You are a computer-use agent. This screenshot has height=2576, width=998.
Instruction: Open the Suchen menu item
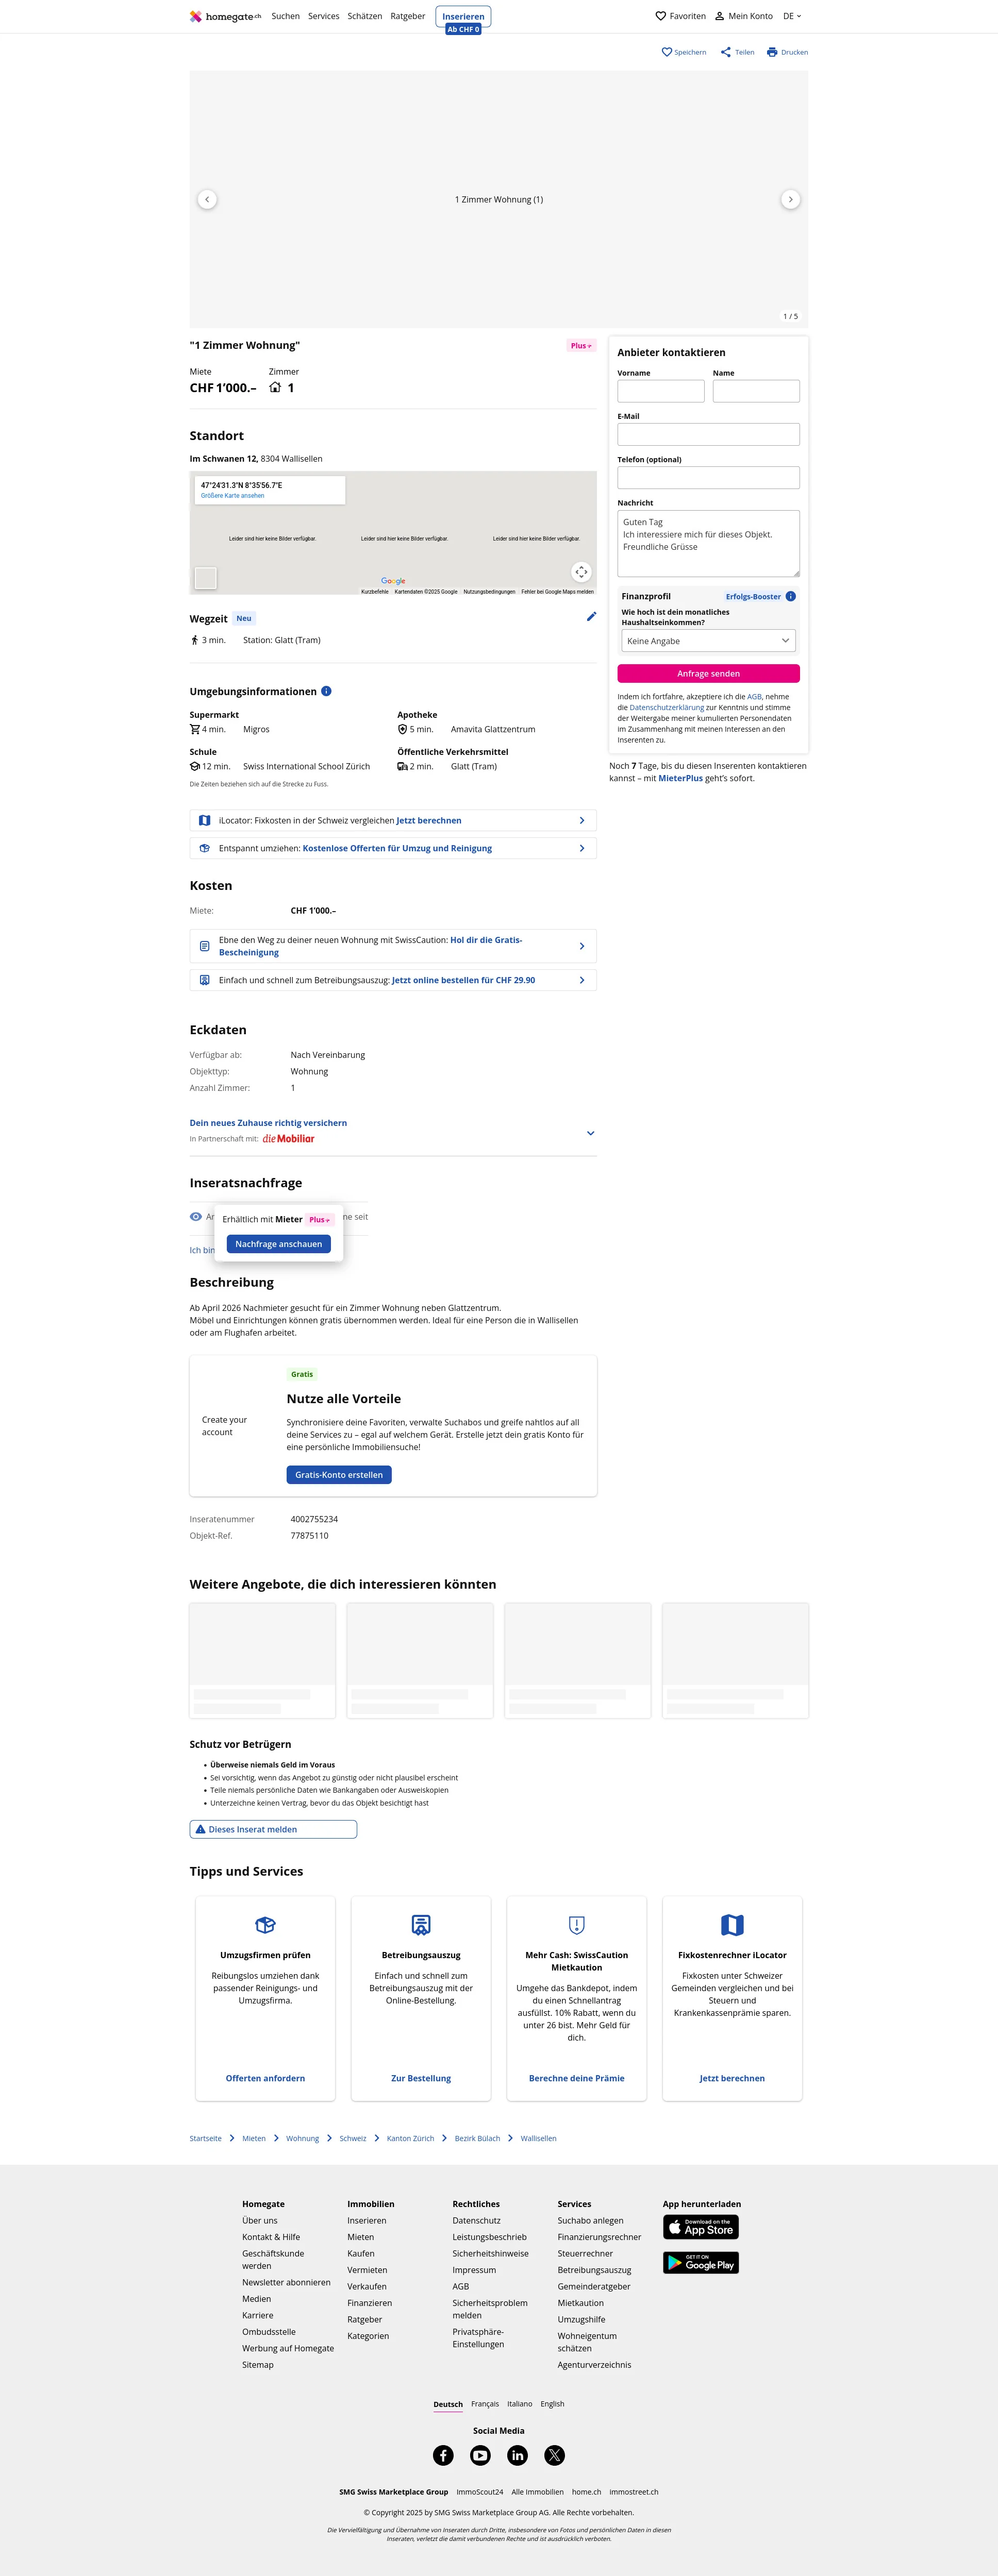pos(285,16)
